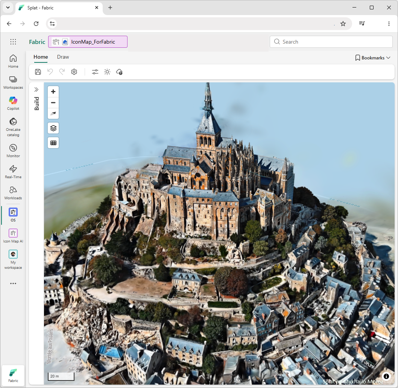Open the tab search dropdown arrow
The width and height of the screenshot is (398, 388).
point(8,8)
